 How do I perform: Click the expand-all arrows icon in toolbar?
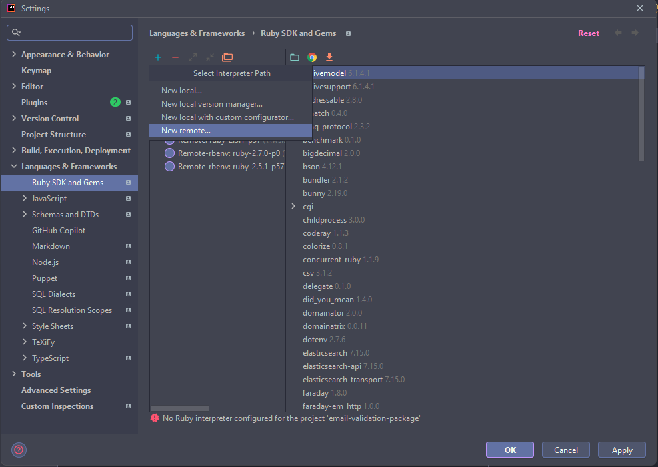coord(193,57)
